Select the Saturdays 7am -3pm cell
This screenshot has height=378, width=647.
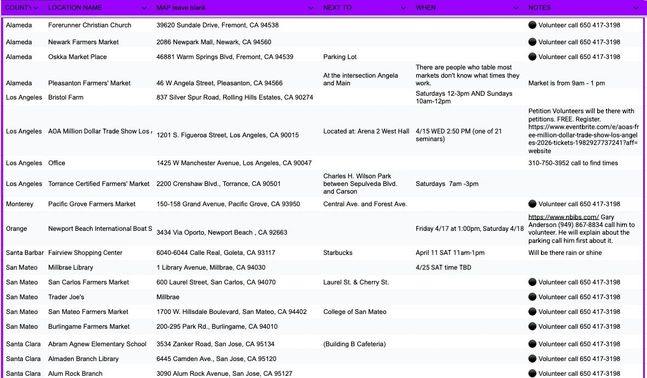tap(447, 184)
